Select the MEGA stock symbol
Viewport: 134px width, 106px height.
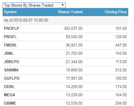tap(9, 95)
